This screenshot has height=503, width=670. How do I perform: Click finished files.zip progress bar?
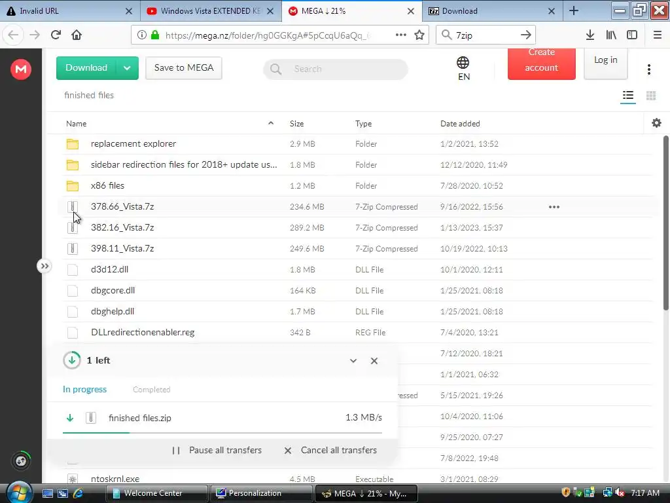point(222,433)
